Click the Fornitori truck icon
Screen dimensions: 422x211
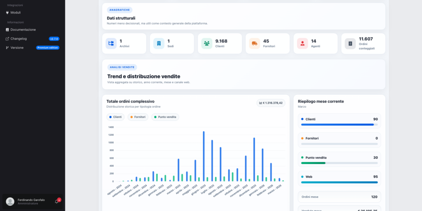click(x=254, y=44)
